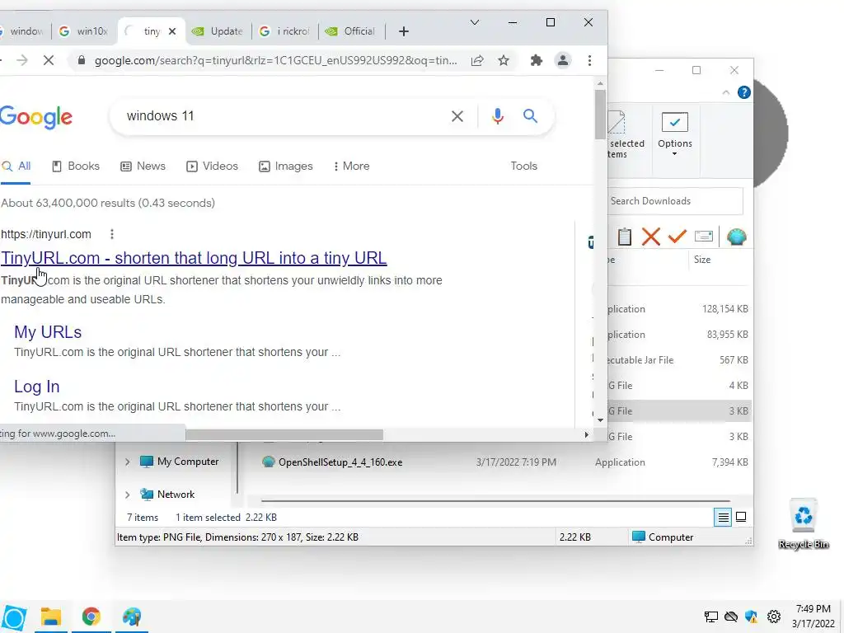This screenshot has width=844, height=633.
Task: Open the More search filters menu
Action: (351, 166)
